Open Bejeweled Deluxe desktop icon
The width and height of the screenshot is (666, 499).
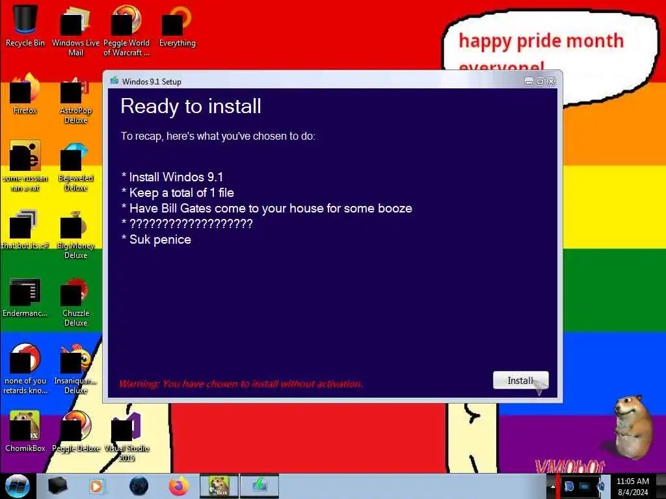click(75, 166)
